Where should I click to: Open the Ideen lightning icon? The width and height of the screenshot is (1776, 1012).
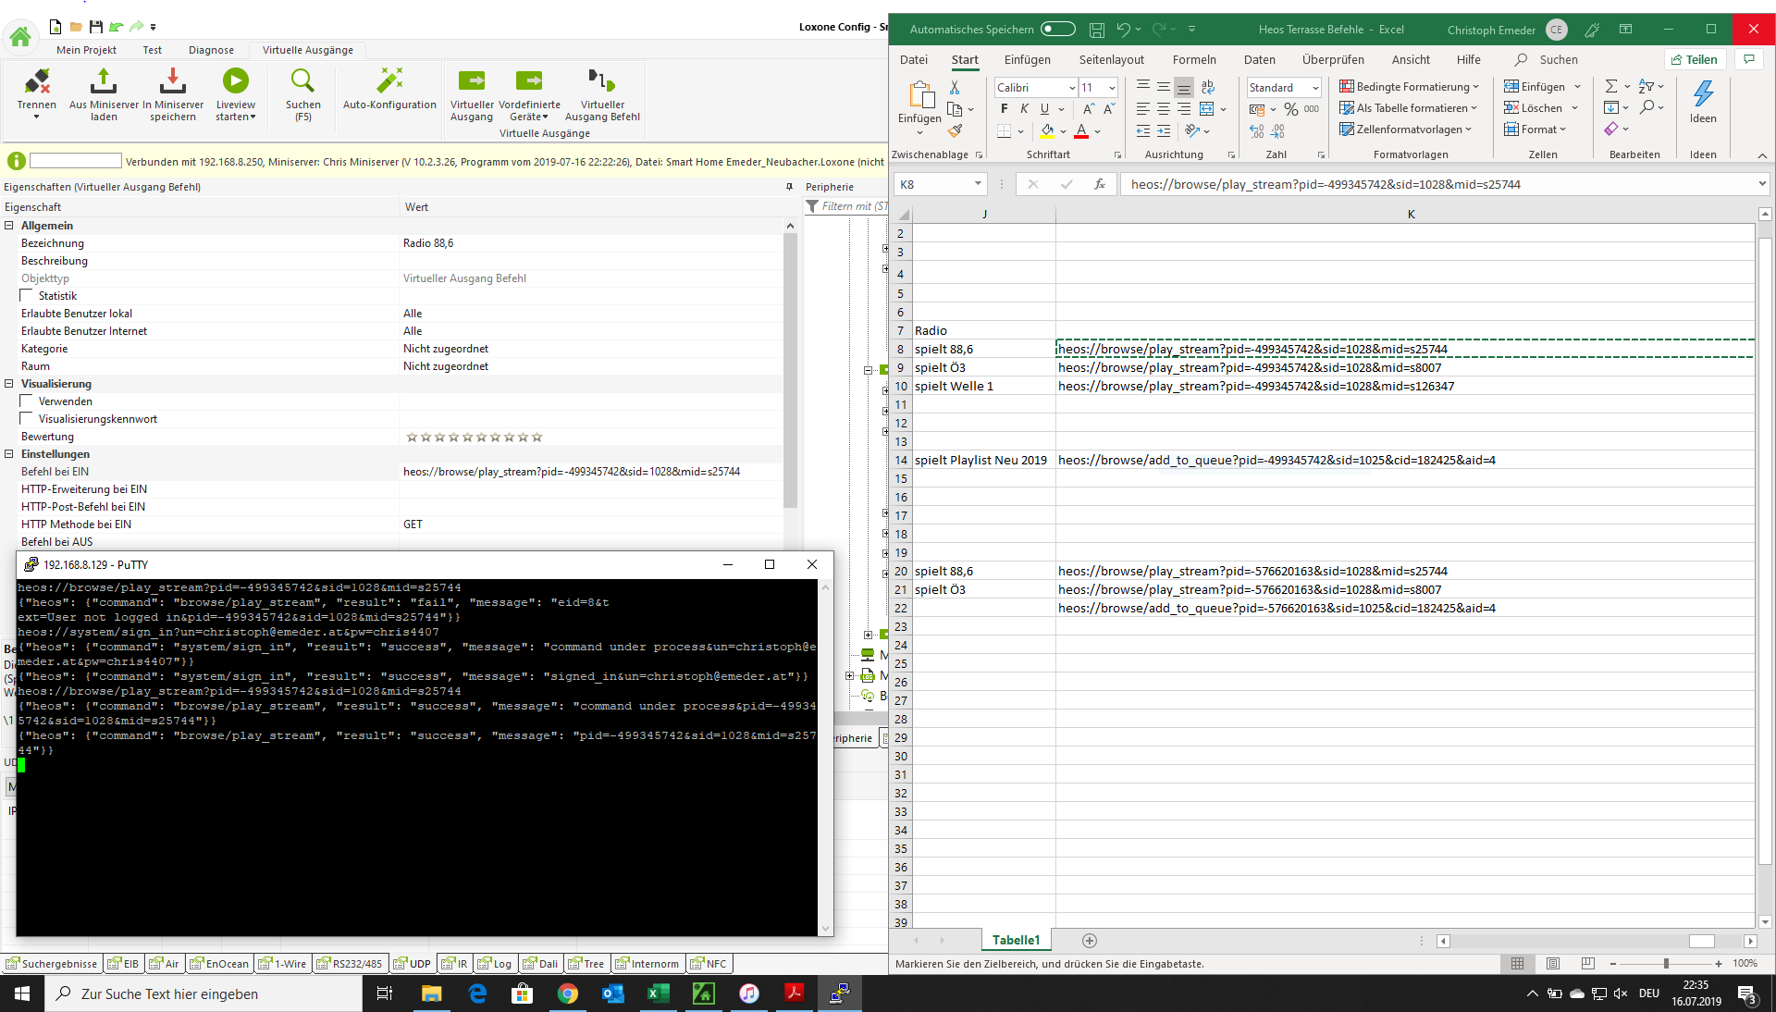click(x=1702, y=93)
